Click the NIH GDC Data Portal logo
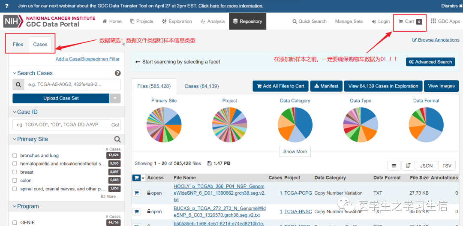 [x=49, y=21]
